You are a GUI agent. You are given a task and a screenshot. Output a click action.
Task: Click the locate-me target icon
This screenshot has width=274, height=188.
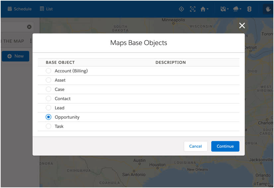coord(181,9)
